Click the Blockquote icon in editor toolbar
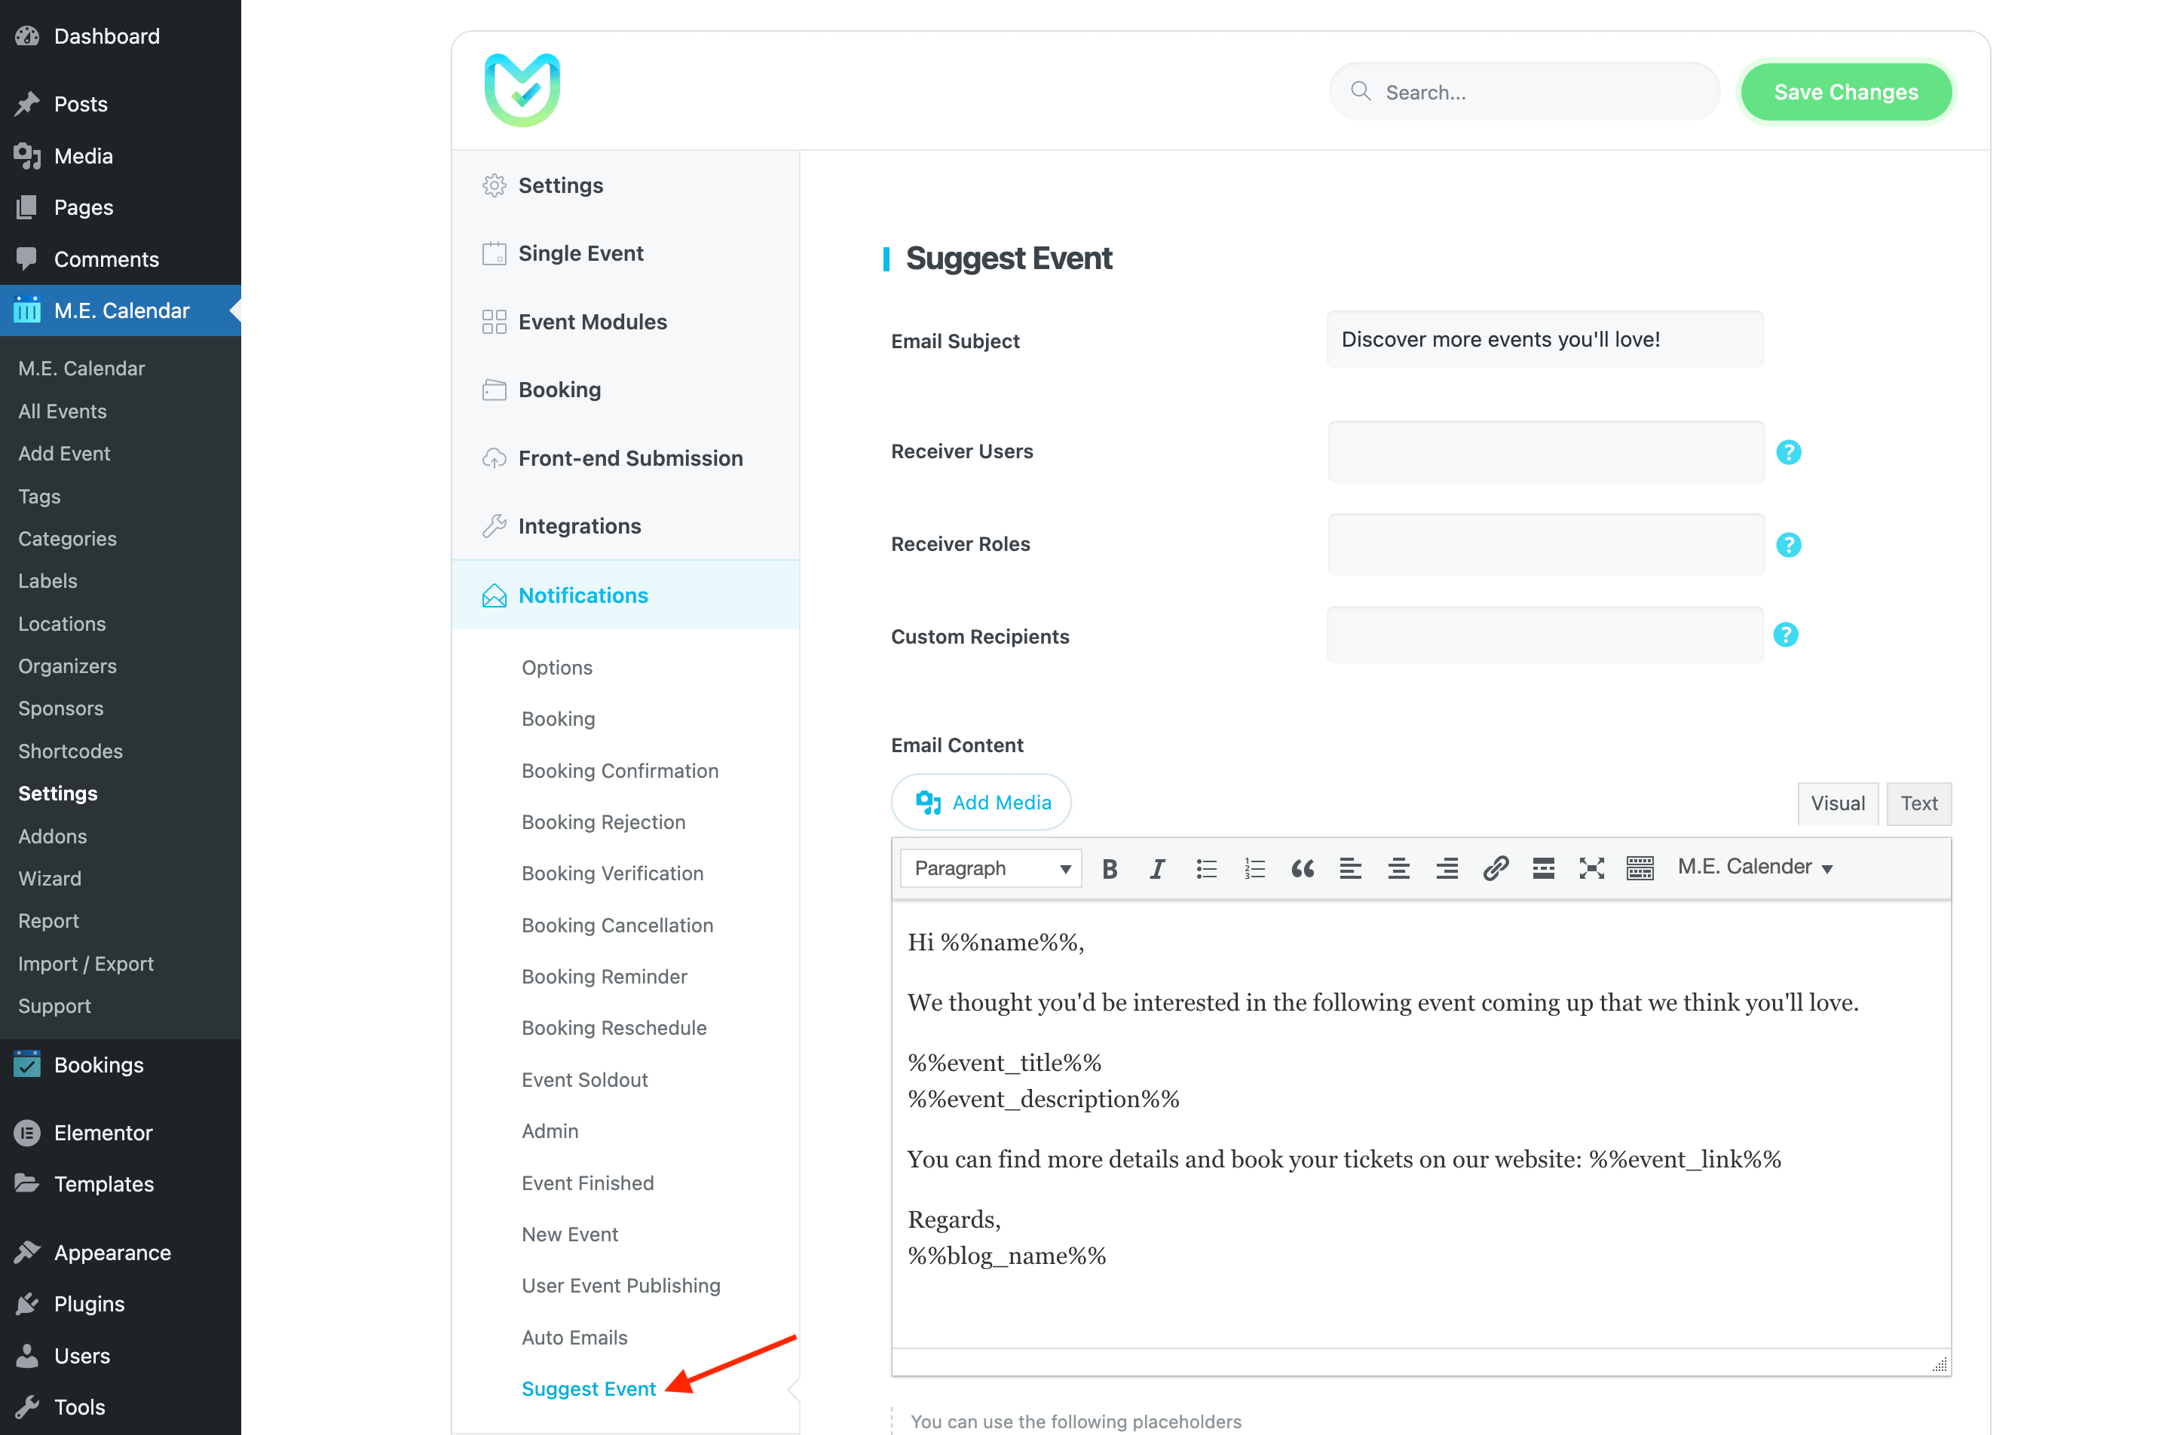 click(1303, 867)
